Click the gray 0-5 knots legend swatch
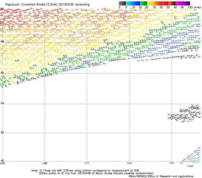Image resolution: width=202 pixels, height=178 pixels. coord(122,3)
